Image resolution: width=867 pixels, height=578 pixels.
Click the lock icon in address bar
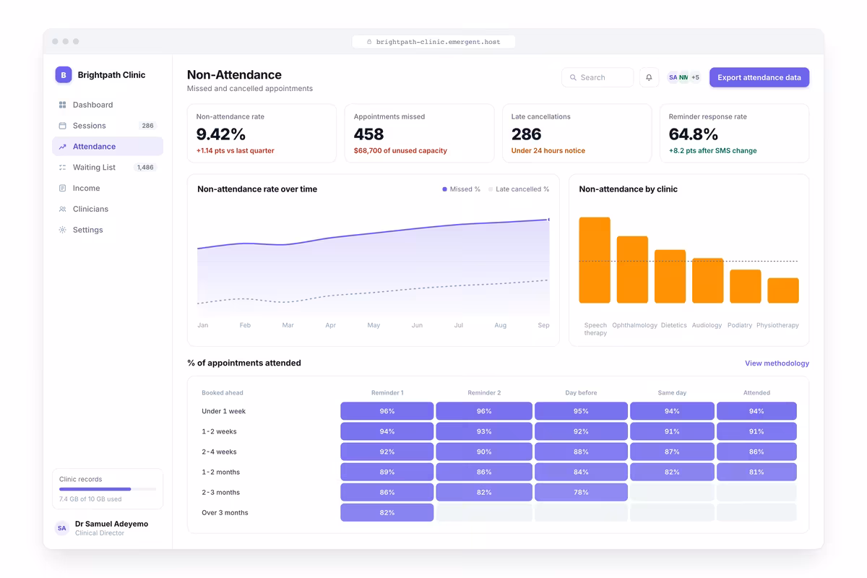(369, 42)
